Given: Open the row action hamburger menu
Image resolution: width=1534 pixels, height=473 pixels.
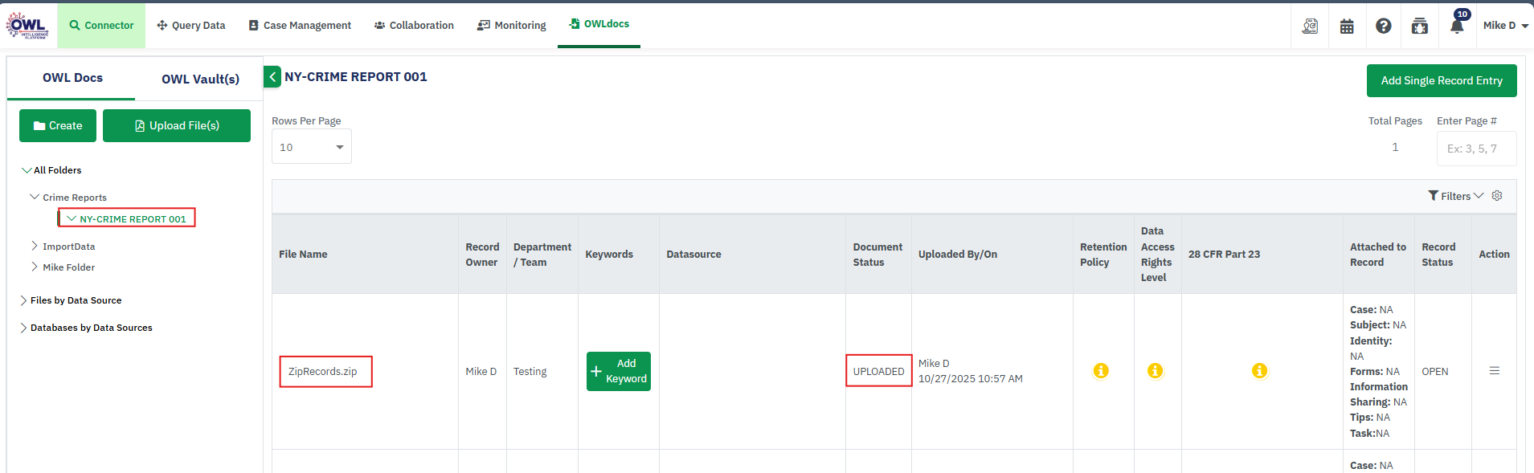Looking at the screenshot, I should click(1494, 371).
